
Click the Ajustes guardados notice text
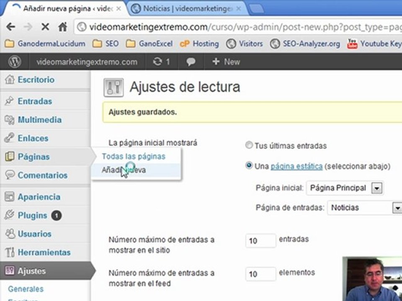tap(142, 112)
